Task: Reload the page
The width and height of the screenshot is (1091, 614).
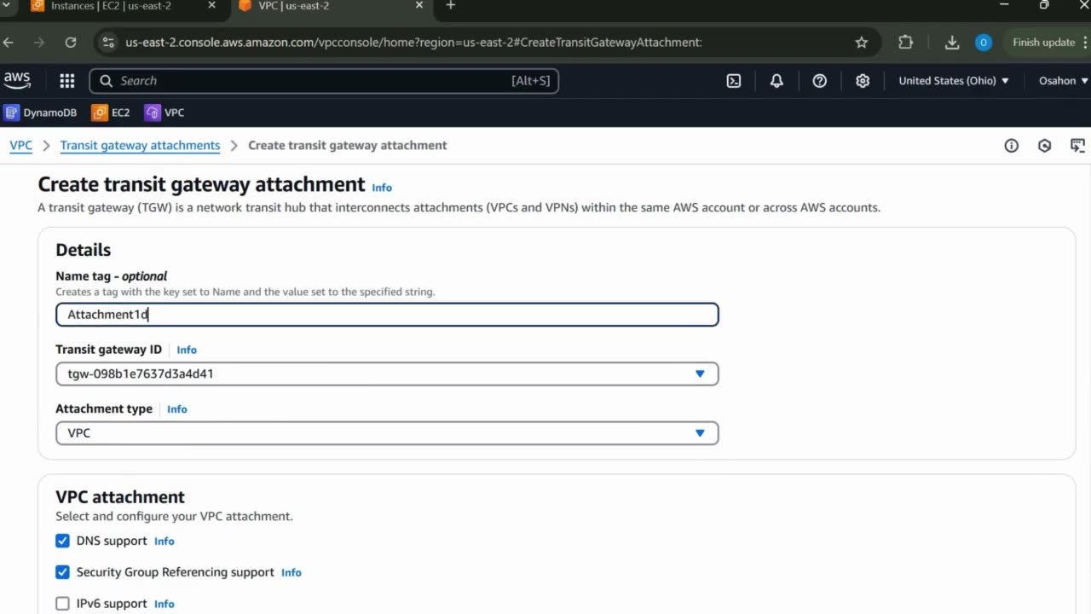Action: [x=71, y=42]
